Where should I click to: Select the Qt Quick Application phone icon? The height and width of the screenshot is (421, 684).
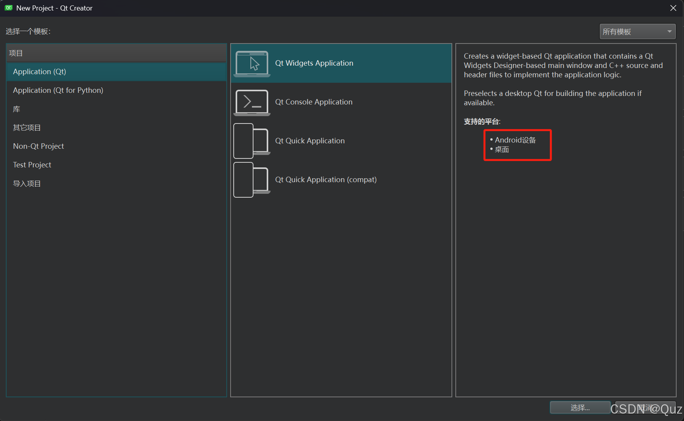click(252, 141)
